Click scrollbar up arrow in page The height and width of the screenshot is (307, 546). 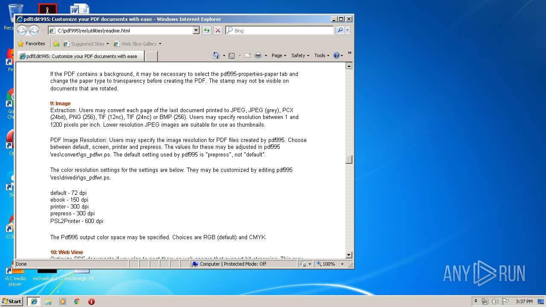[x=349, y=66]
